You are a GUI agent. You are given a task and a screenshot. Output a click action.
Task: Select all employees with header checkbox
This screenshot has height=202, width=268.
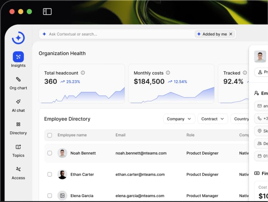[50, 135]
